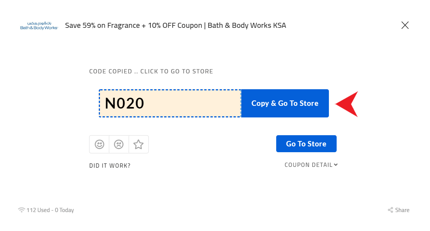
Task: Expand the COUPON DETAIL section
Action: point(309,165)
